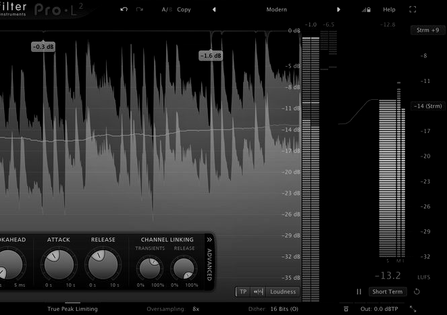447x315 pixels.
Task: Click the resize interface icon
Action: pos(413,308)
